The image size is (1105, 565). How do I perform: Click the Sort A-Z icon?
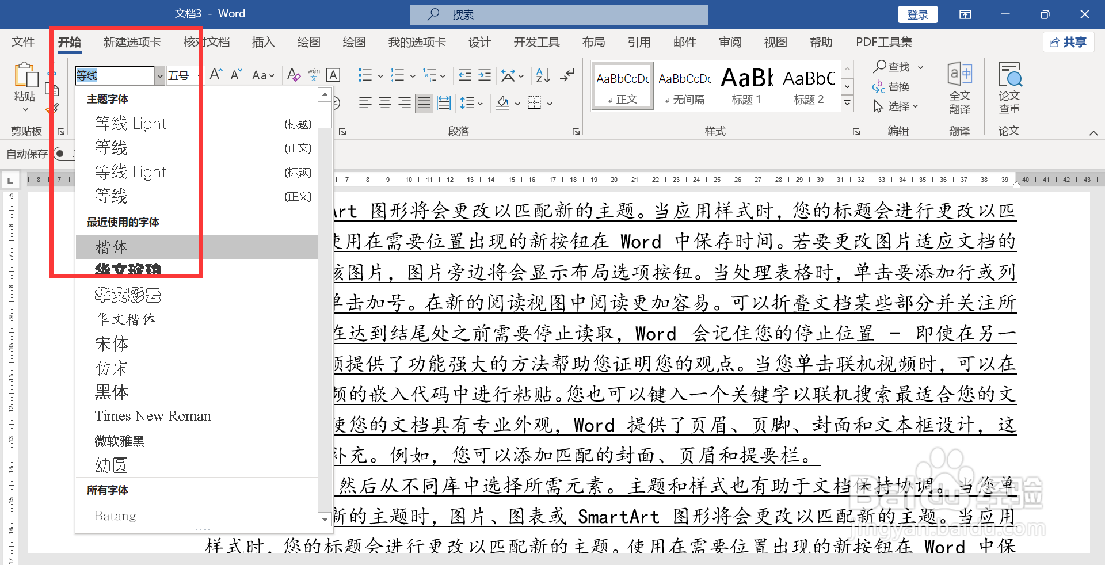(x=543, y=75)
